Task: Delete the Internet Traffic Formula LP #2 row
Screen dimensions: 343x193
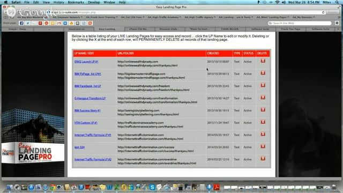Action: coord(263,159)
